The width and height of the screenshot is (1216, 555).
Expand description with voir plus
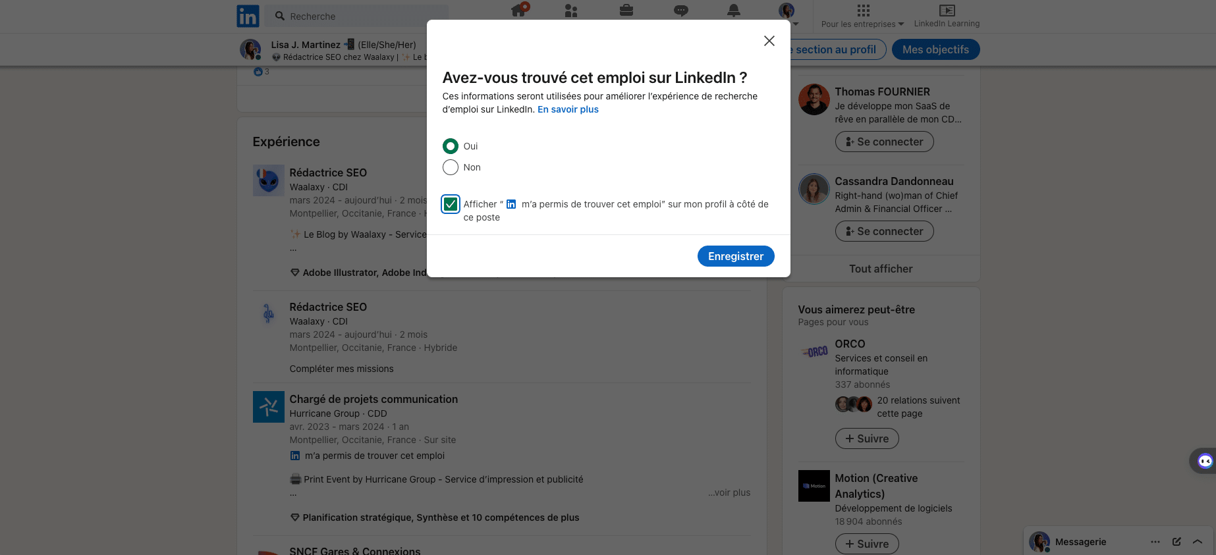coord(729,492)
